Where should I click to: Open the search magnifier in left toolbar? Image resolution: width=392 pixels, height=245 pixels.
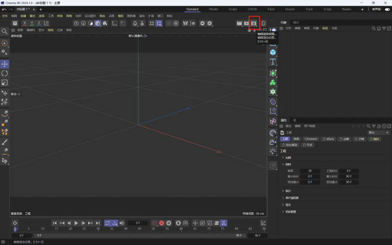pos(5,31)
